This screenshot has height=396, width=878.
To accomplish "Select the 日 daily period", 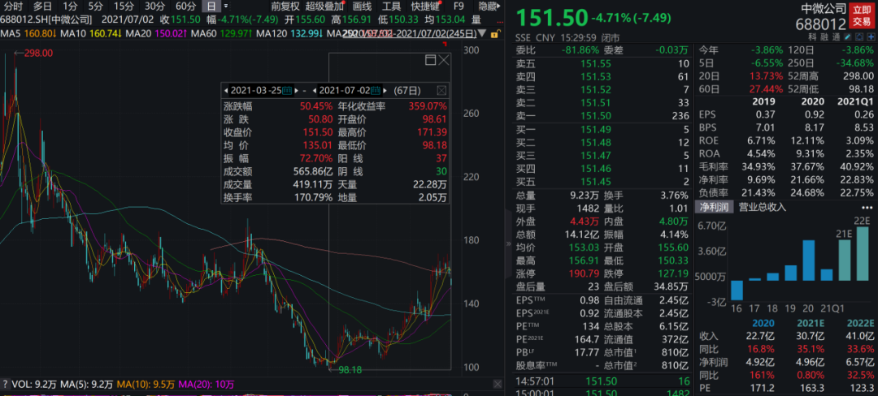I will 211,6.
